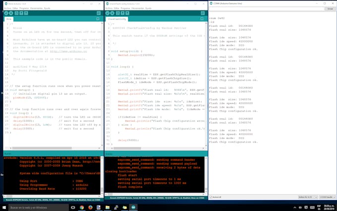Viewport: 337px width, 211px height.
Task: Open Serial Monitor icon in CheckFlashConfig window
Action: pyautogui.click(x=203, y=13)
